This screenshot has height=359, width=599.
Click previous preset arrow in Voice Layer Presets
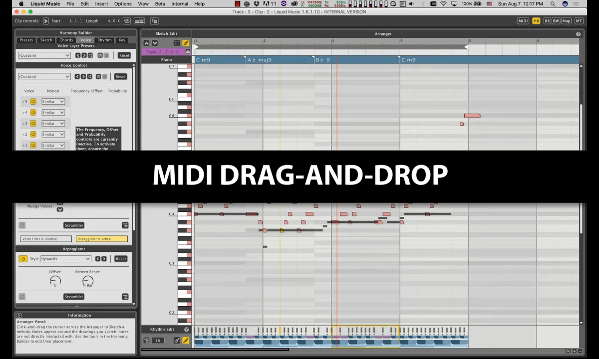(x=78, y=55)
